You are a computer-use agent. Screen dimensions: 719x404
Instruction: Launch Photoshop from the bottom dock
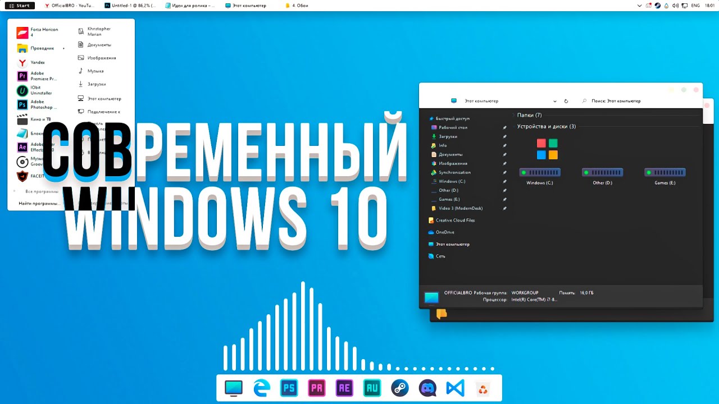(289, 388)
